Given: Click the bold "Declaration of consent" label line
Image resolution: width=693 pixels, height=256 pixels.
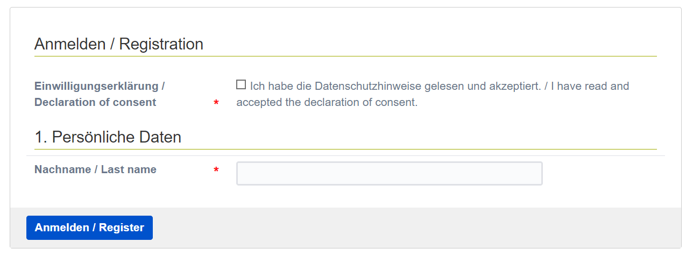Looking at the screenshot, I should [x=95, y=102].
